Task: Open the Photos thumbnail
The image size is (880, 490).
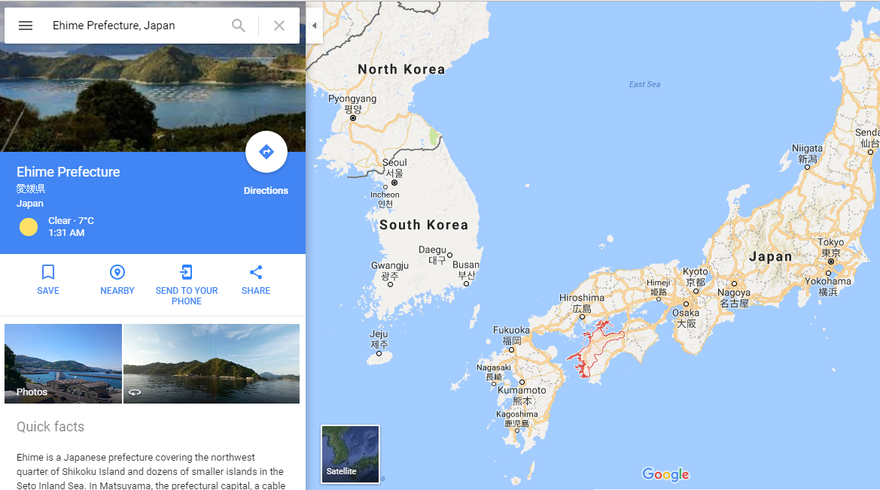Action: click(63, 364)
